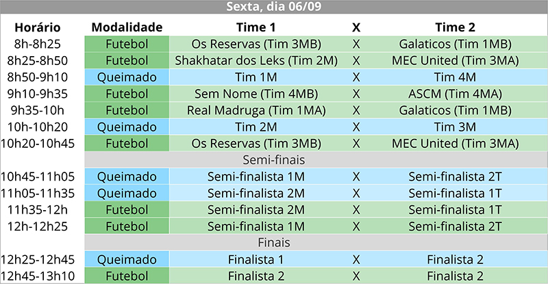Click the Tim 3M cell

coord(455,127)
